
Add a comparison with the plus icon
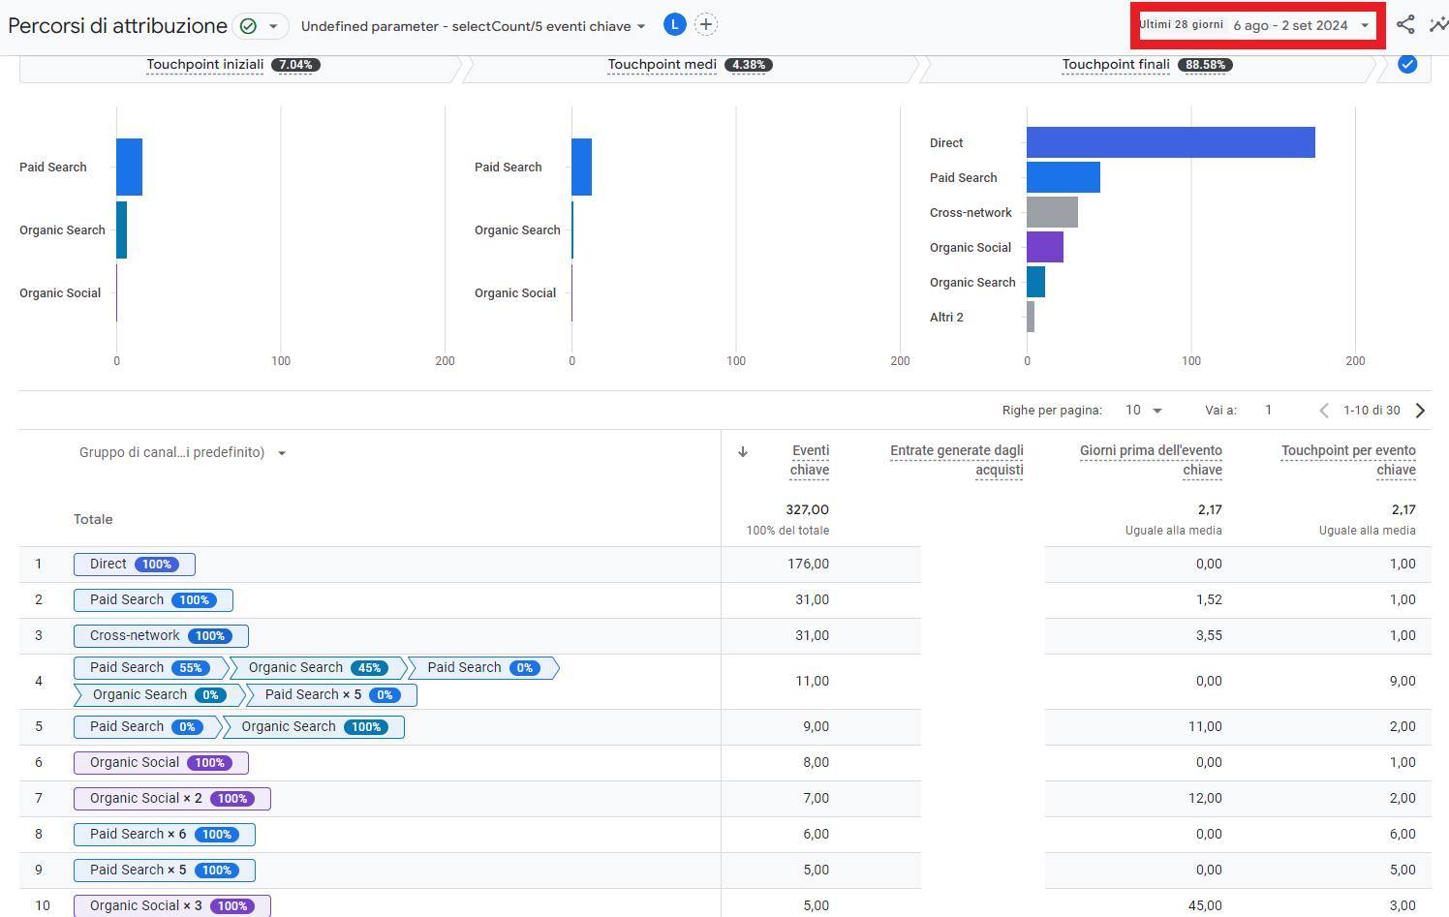click(706, 25)
